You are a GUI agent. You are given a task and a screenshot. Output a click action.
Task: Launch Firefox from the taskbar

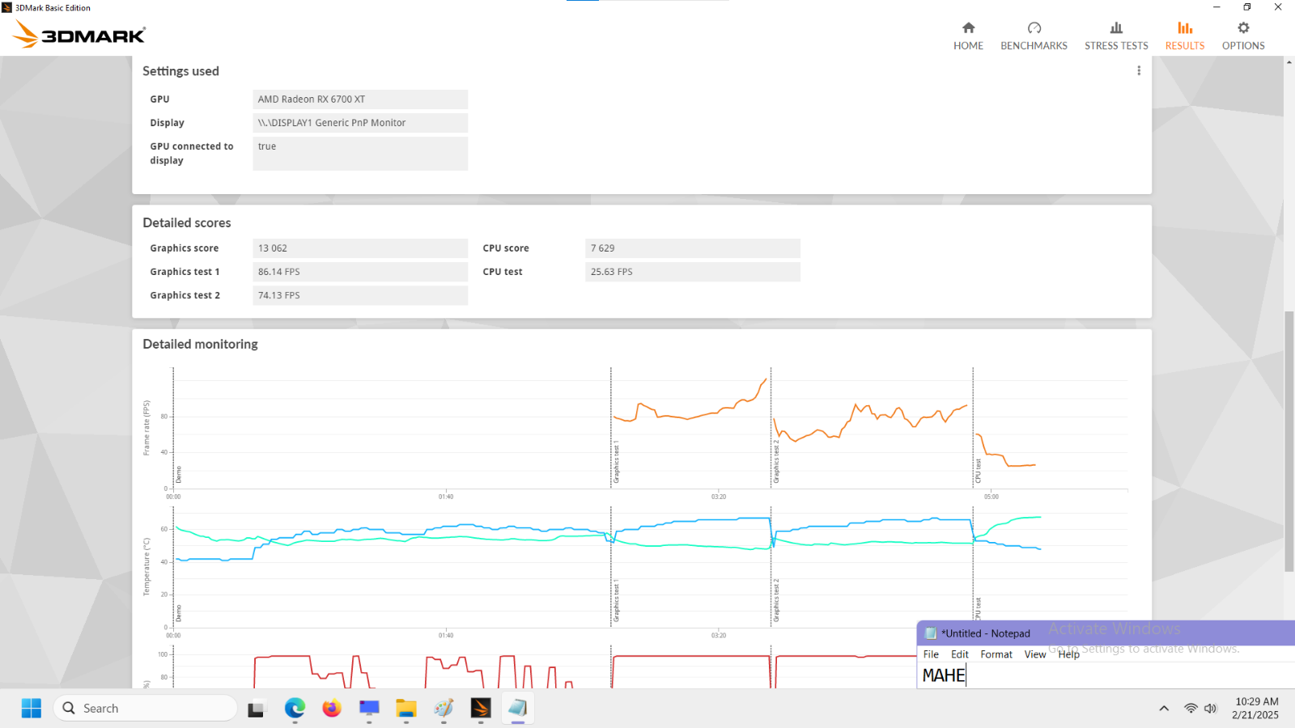[x=332, y=709]
